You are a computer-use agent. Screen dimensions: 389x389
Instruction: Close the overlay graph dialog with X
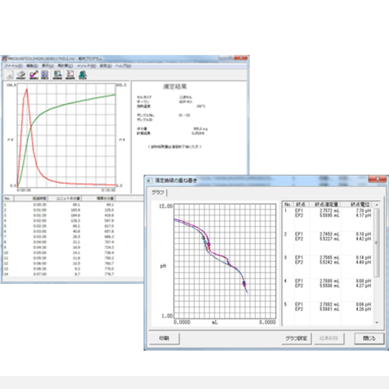tap(377, 180)
